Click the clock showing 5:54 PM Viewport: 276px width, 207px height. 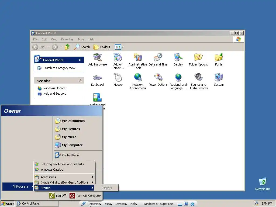click(267, 203)
